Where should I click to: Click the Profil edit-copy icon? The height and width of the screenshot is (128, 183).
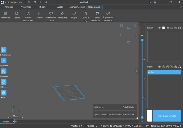coord(175,67)
